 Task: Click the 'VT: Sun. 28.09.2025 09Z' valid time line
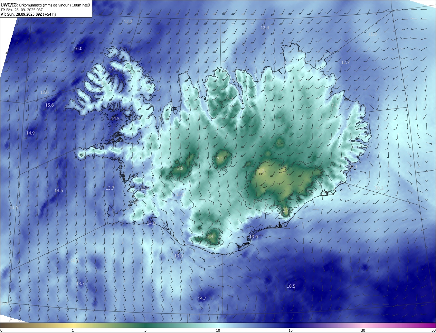(x=28, y=14)
